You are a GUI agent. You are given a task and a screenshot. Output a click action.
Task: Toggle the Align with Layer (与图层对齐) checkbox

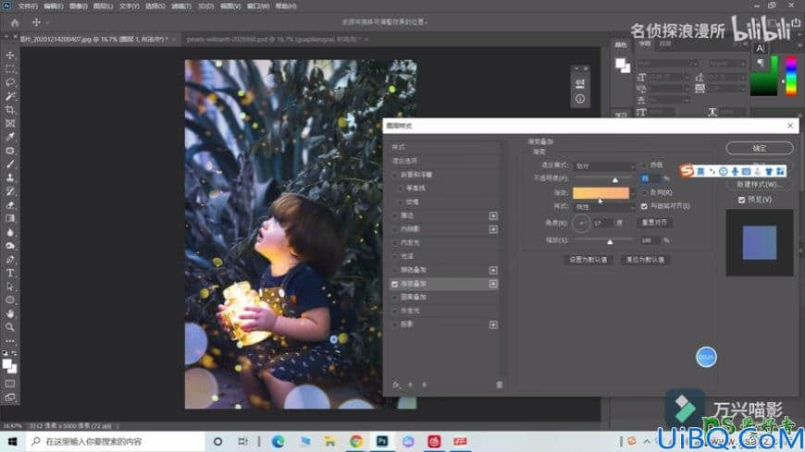644,206
